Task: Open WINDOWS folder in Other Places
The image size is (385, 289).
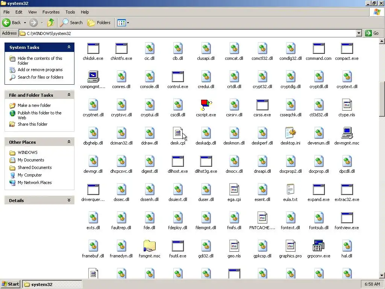Action: coord(27,153)
